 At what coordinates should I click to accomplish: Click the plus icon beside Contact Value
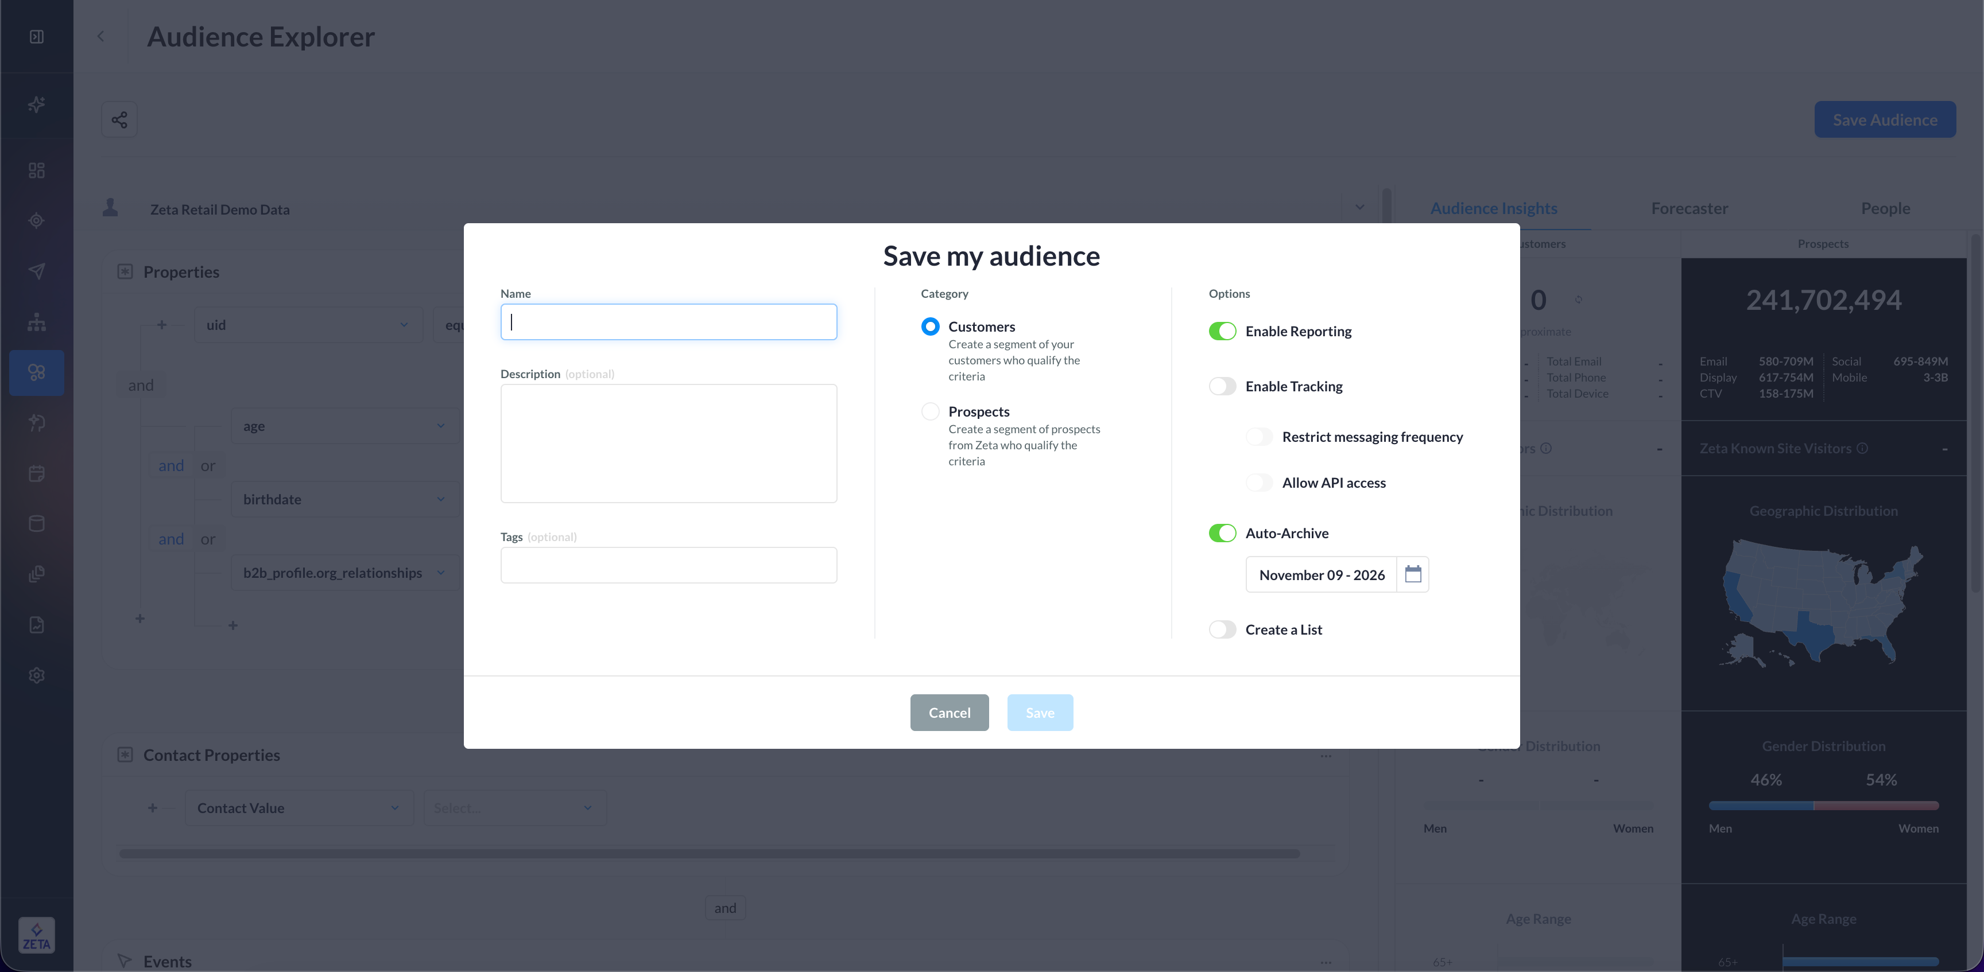coord(153,808)
